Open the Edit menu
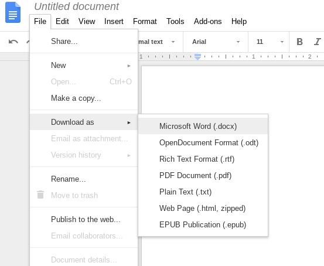324x266 pixels. click(x=62, y=21)
